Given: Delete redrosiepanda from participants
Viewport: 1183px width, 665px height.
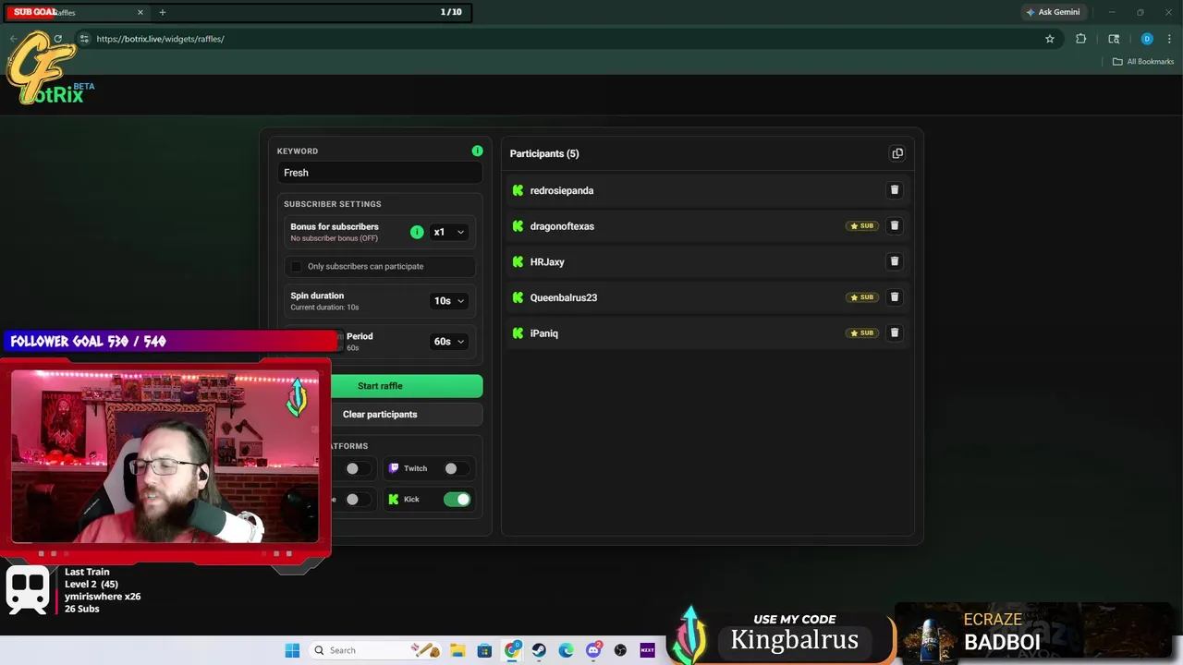Looking at the screenshot, I should [894, 190].
